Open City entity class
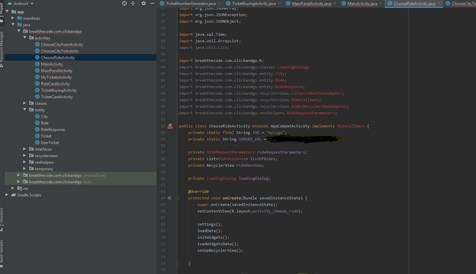 coord(44,116)
